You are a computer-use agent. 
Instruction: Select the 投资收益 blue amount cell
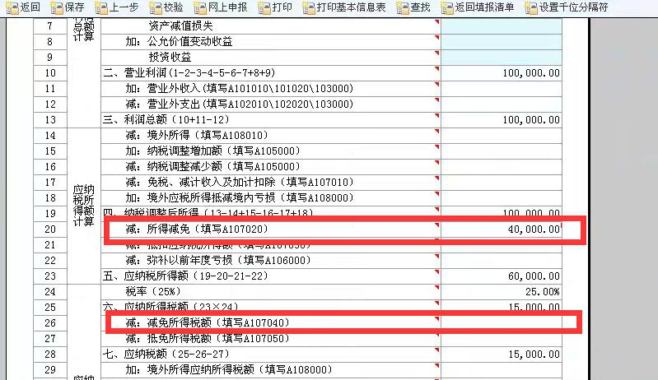(502, 58)
